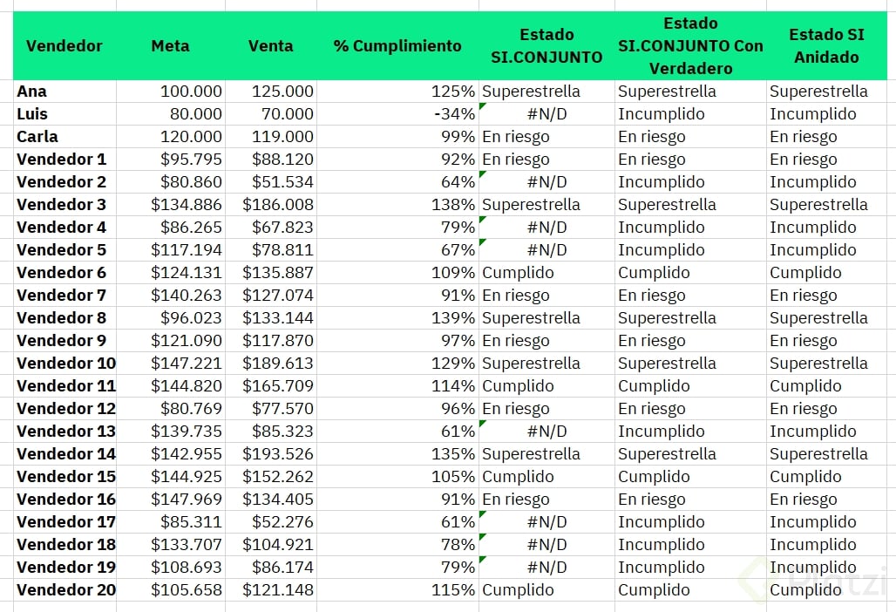Click the Vendedor 6 Cumplido SI.CONJUNTO cell
The width and height of the screenshot is (896, 612).
546,273
